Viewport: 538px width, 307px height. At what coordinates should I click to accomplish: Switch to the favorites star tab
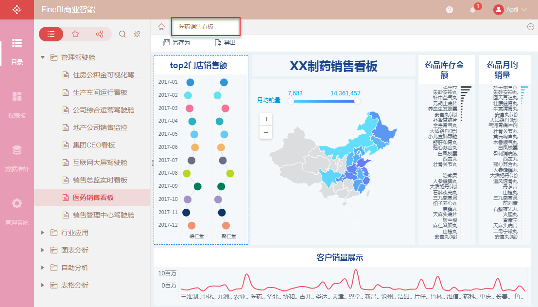pos(75,34)
